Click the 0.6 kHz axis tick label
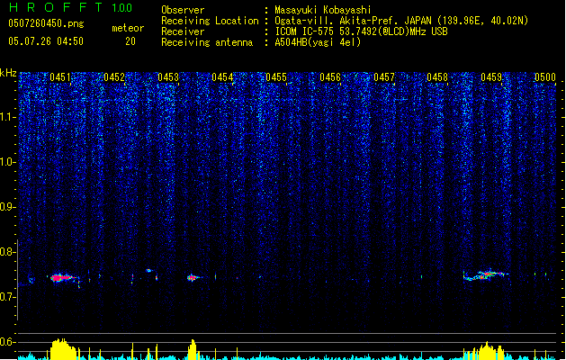This screenshot has height=360, width=566. [8, 342]
